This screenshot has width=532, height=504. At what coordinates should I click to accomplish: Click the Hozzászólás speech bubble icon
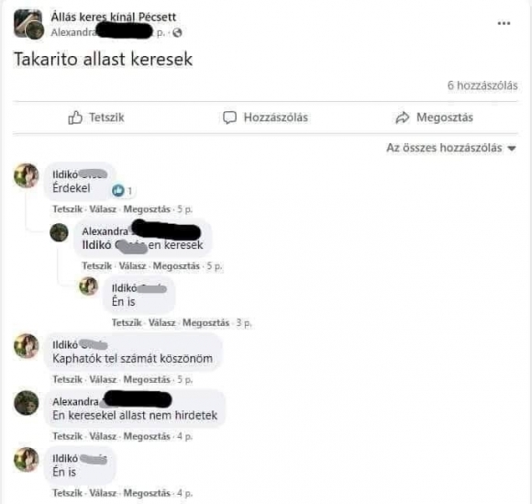pyautogui.click(x=229, y=118)
